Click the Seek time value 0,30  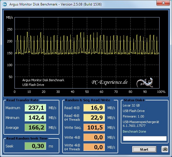tap(35, 146)
